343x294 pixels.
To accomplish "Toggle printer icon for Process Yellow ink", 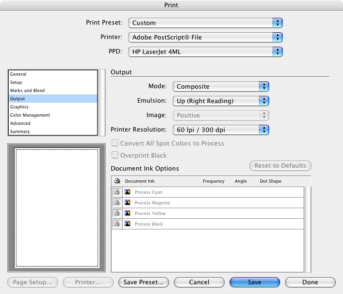I will point(117,214).
